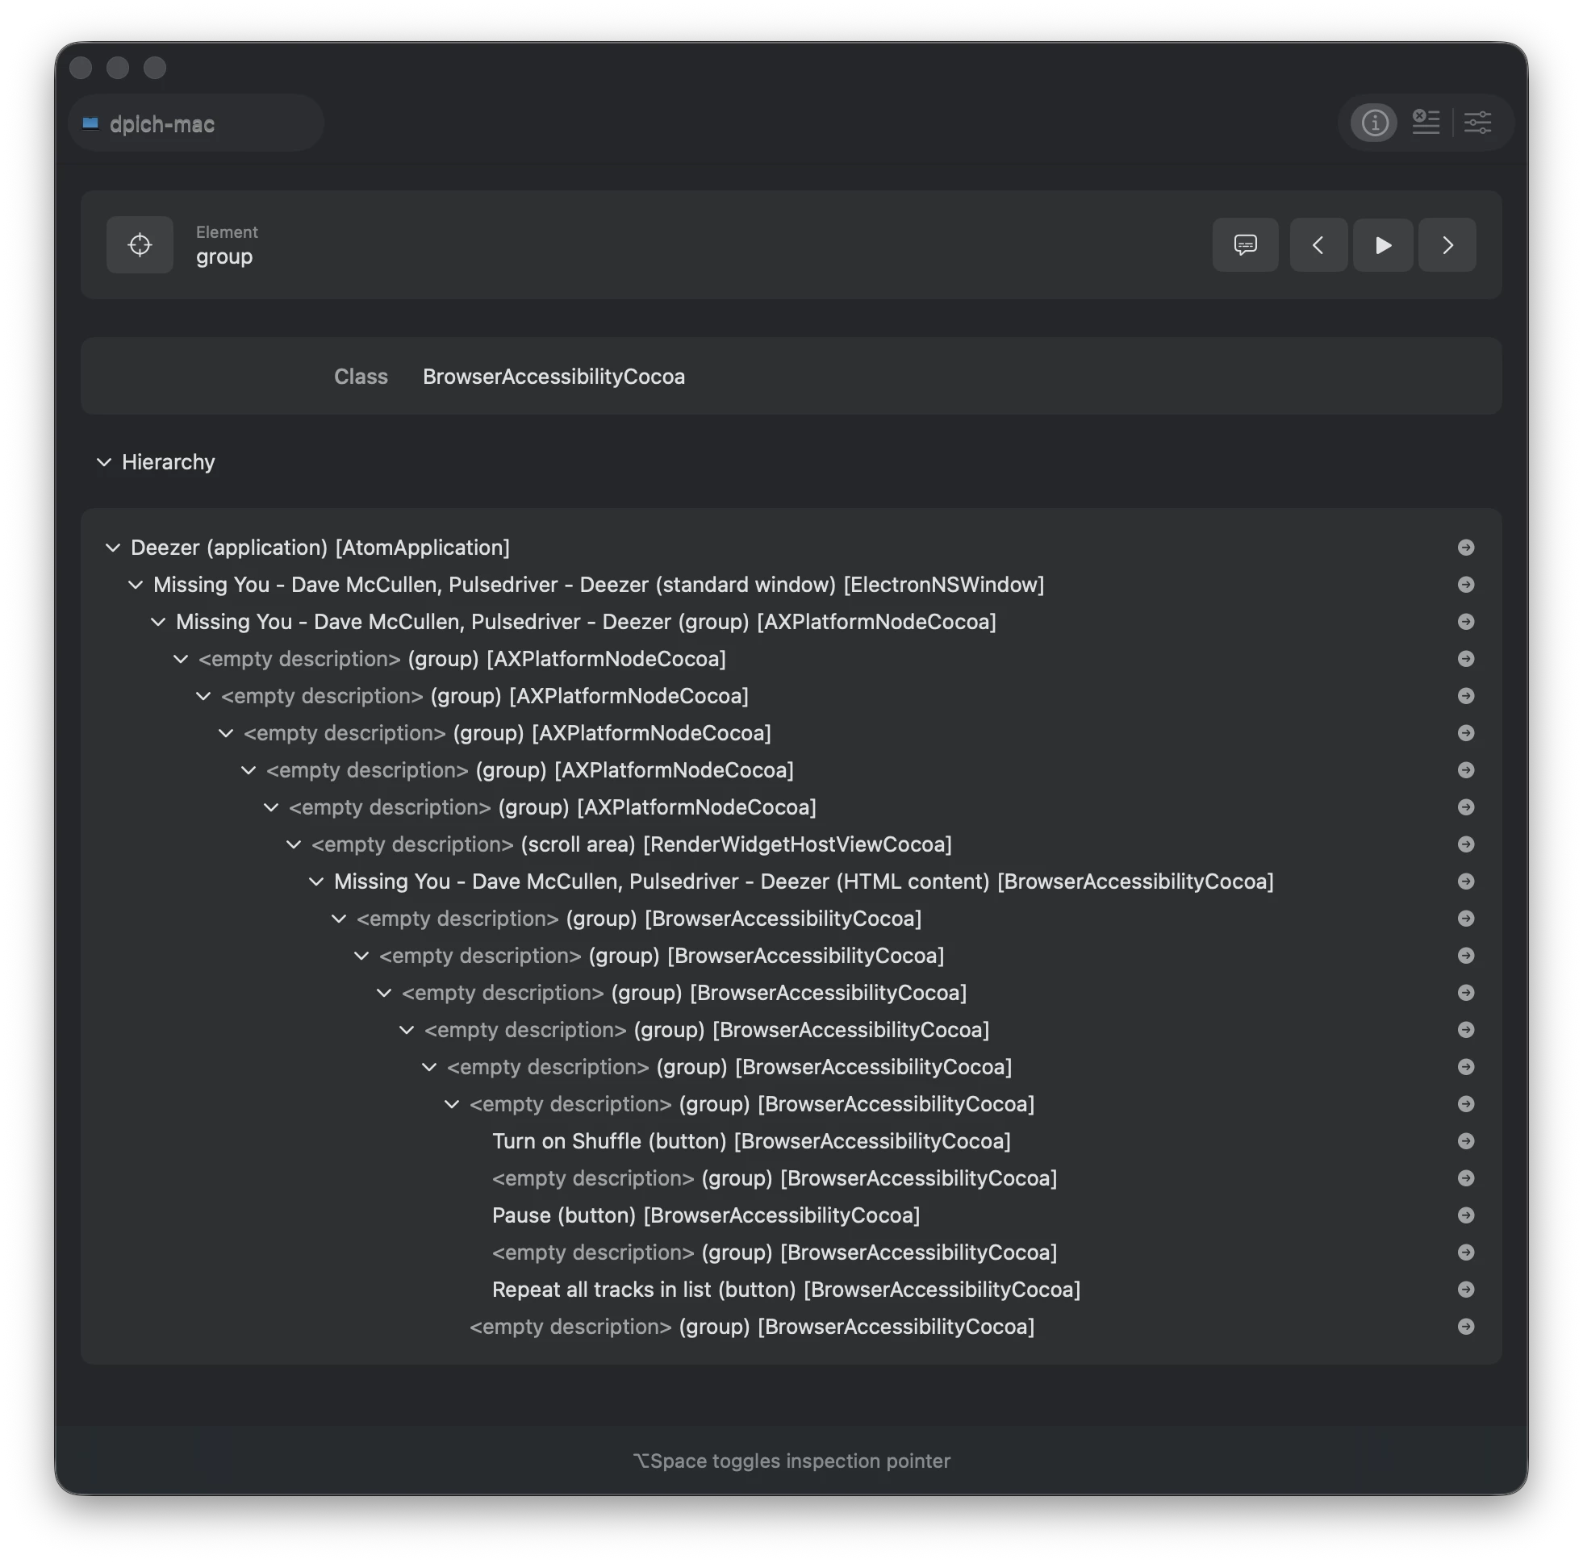This screenshot has width=1583, height=1563.
Task: Open the filter settings sliders icon
Action: (x=1478, y=122)
